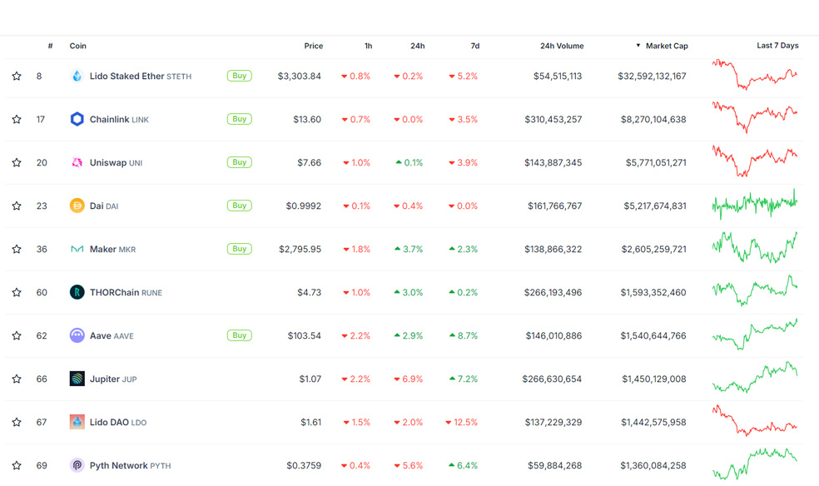Viewport: 819px width, 486px height.
Task: Open Lido Staked Ether coin page
Action: tap(141, 77)
